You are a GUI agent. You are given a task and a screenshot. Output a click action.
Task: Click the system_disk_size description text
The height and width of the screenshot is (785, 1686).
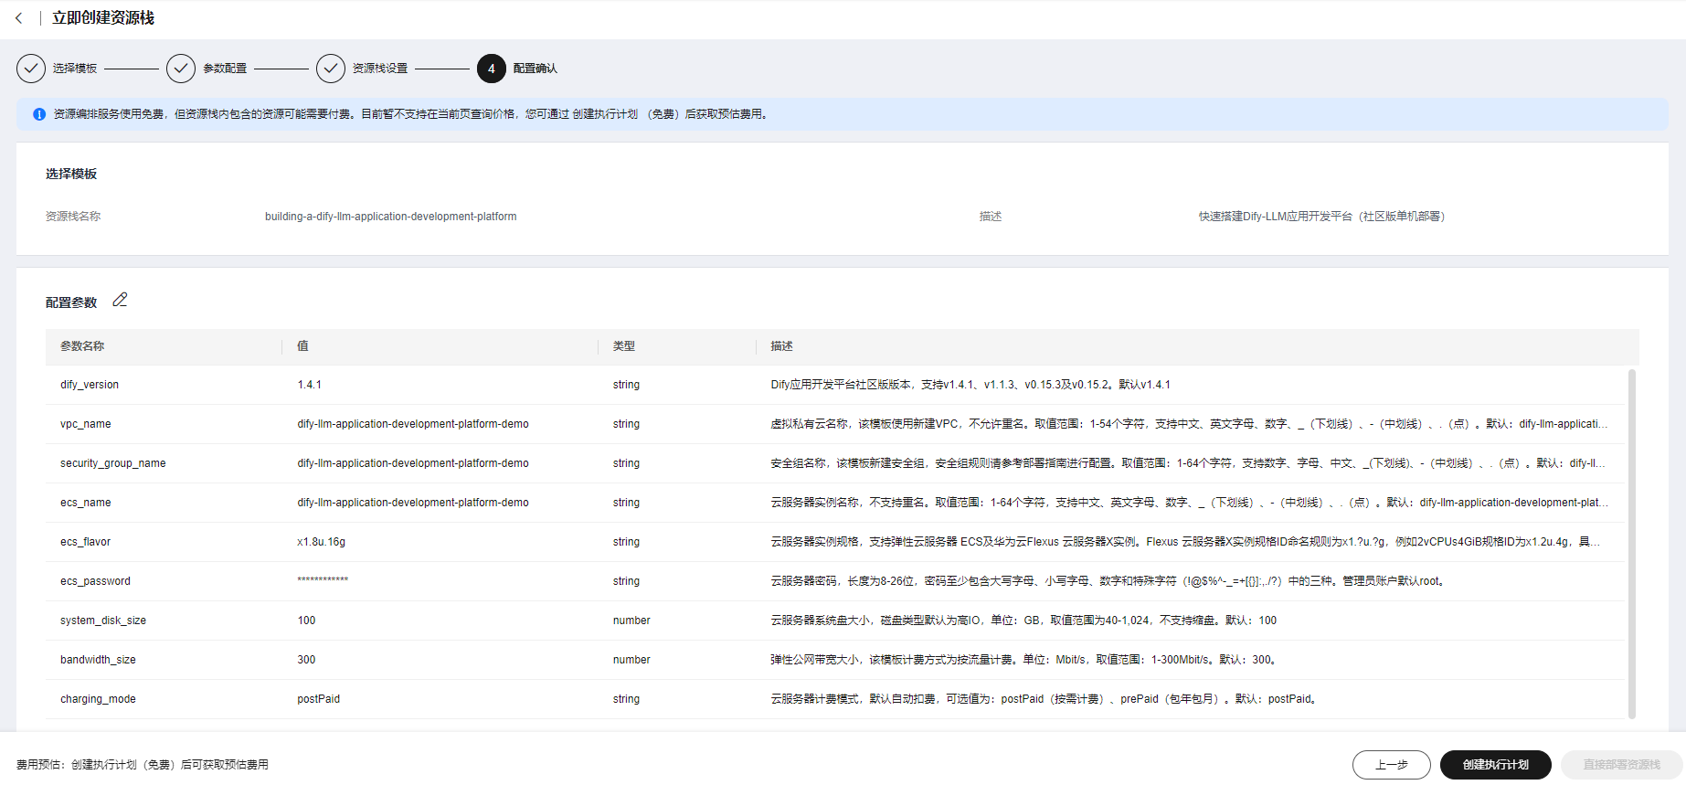1023,621
